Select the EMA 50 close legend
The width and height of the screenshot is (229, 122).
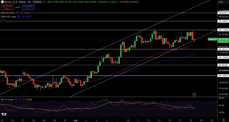(x=8, y=13)
